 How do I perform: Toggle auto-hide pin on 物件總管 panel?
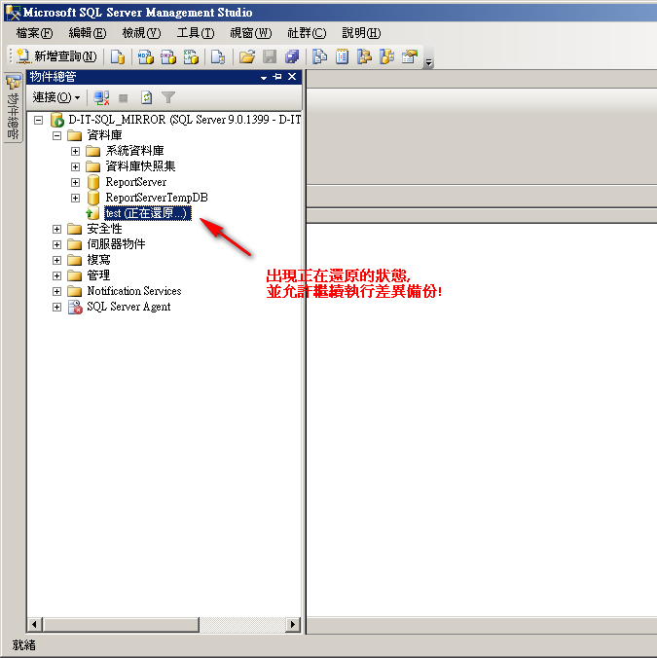click(x=277, y=77)
